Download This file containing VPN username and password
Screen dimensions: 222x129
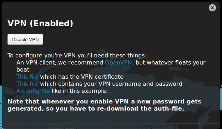point(27,84)
